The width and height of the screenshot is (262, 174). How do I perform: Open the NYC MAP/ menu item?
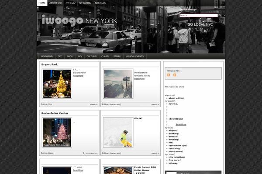pyautogui.click(x=100, y=3)
